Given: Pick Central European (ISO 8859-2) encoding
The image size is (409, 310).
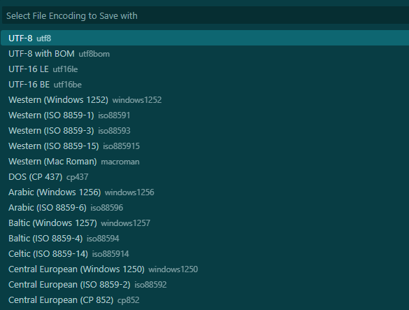Looking at the screenshot, I should 205,285.
